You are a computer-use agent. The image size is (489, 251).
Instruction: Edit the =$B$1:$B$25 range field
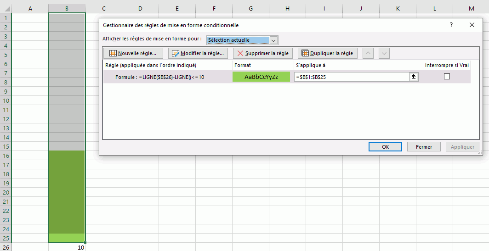tap(352, 77)
